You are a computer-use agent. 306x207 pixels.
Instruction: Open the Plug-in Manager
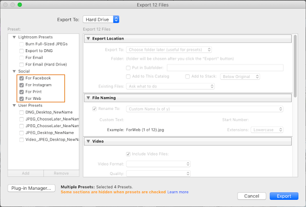pyautogui.click(x=32, y=188)
